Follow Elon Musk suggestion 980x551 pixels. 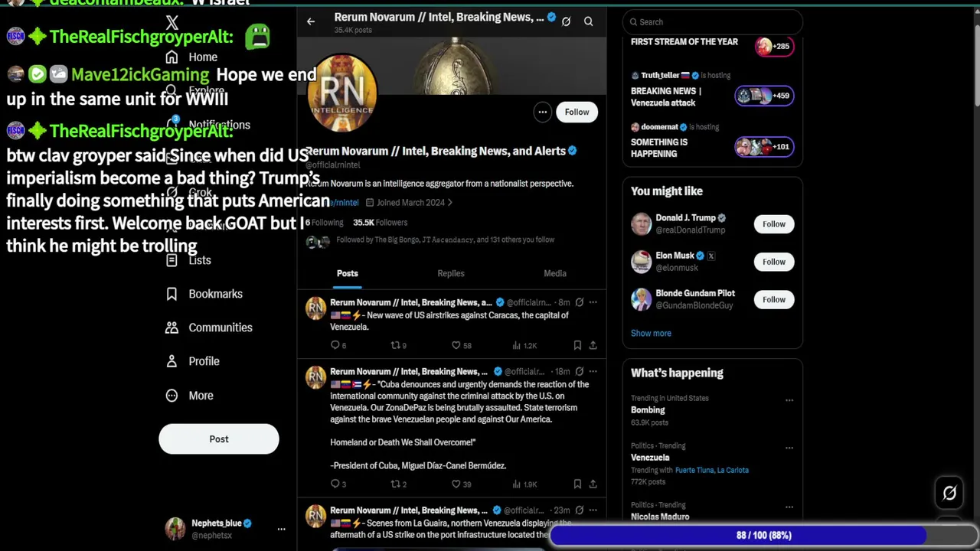click(774, 262)
